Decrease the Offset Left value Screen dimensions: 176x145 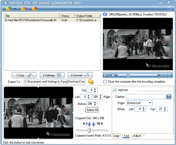(144, 110)
